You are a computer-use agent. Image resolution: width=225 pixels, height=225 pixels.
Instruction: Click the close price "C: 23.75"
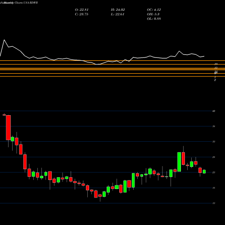pos(81,14)
